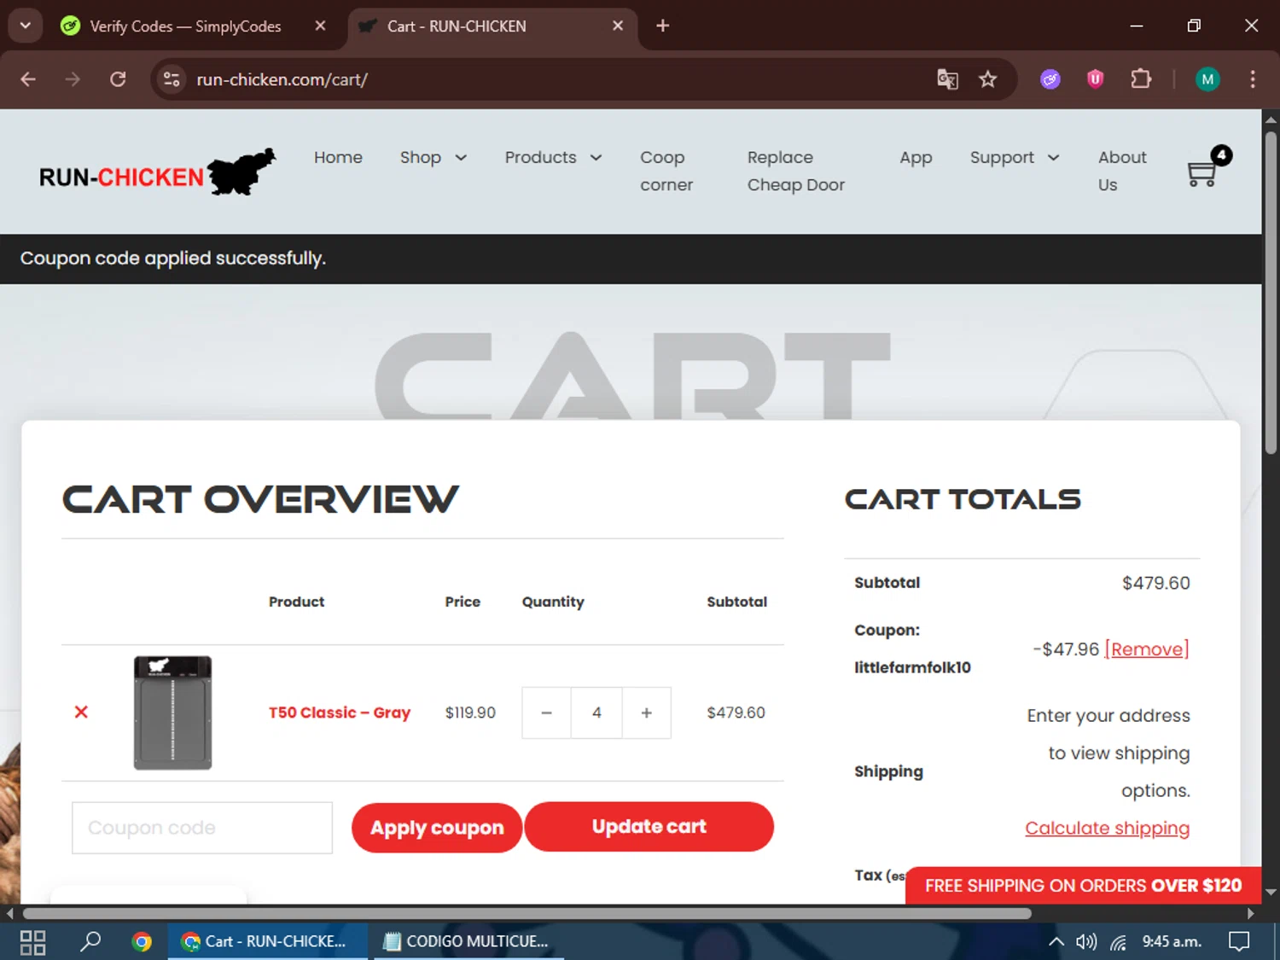Focus the Coupon code input field
The image size is (1280, 960).
pos(202,828)
